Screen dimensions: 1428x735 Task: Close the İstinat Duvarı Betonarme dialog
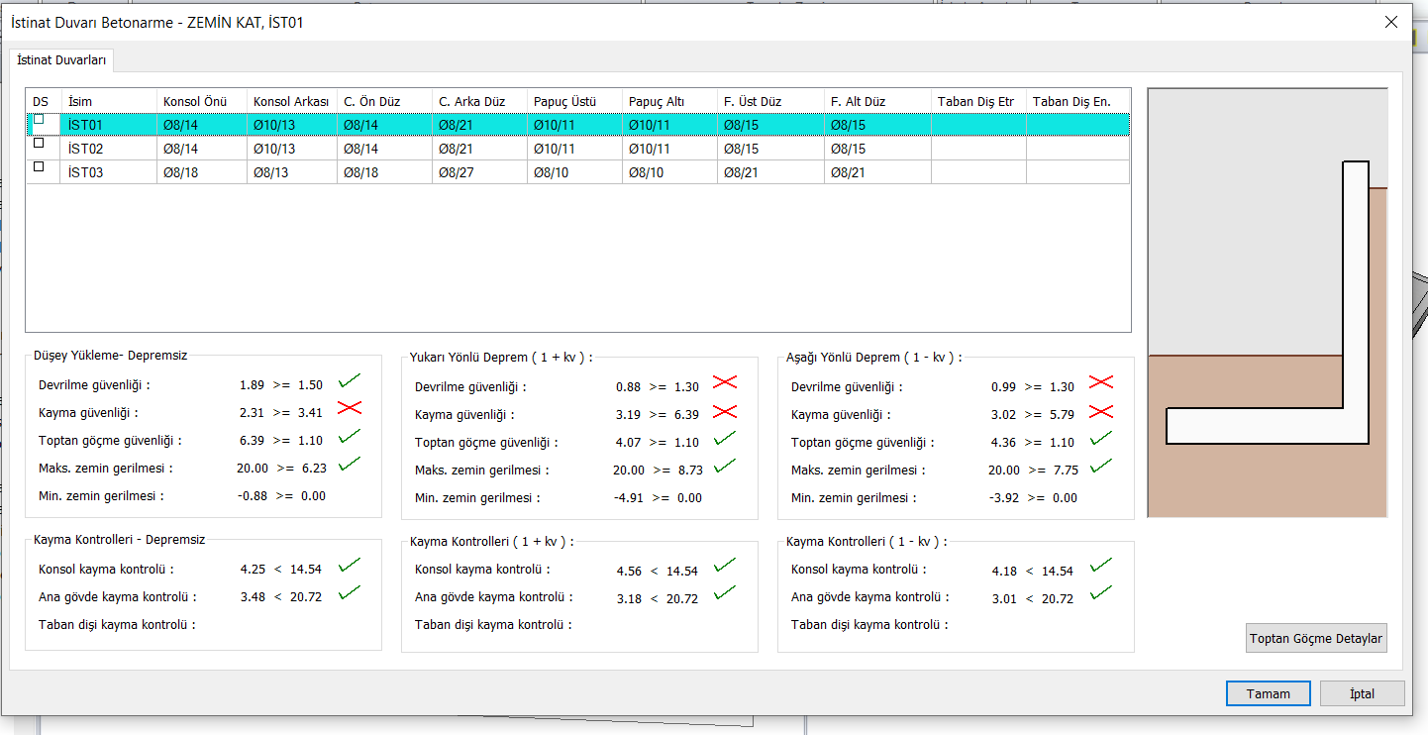[1391, 22]
